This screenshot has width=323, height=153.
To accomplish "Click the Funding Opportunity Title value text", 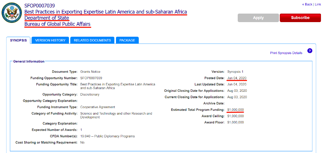I will tap(118, 86).
